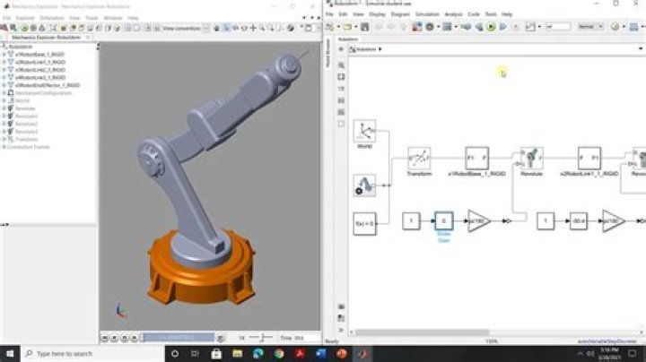Image resolution: width=646 pixels, height=362 pixels.
Task: Click the World frame block
Action: click(x=364, y=132)
